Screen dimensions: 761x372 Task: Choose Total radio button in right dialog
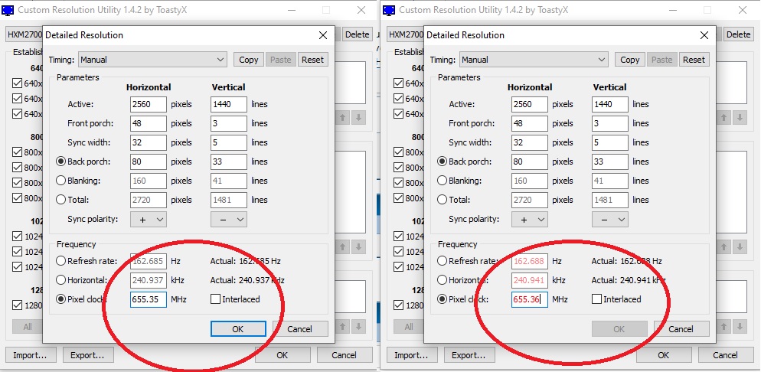click(x=442, y=200)
